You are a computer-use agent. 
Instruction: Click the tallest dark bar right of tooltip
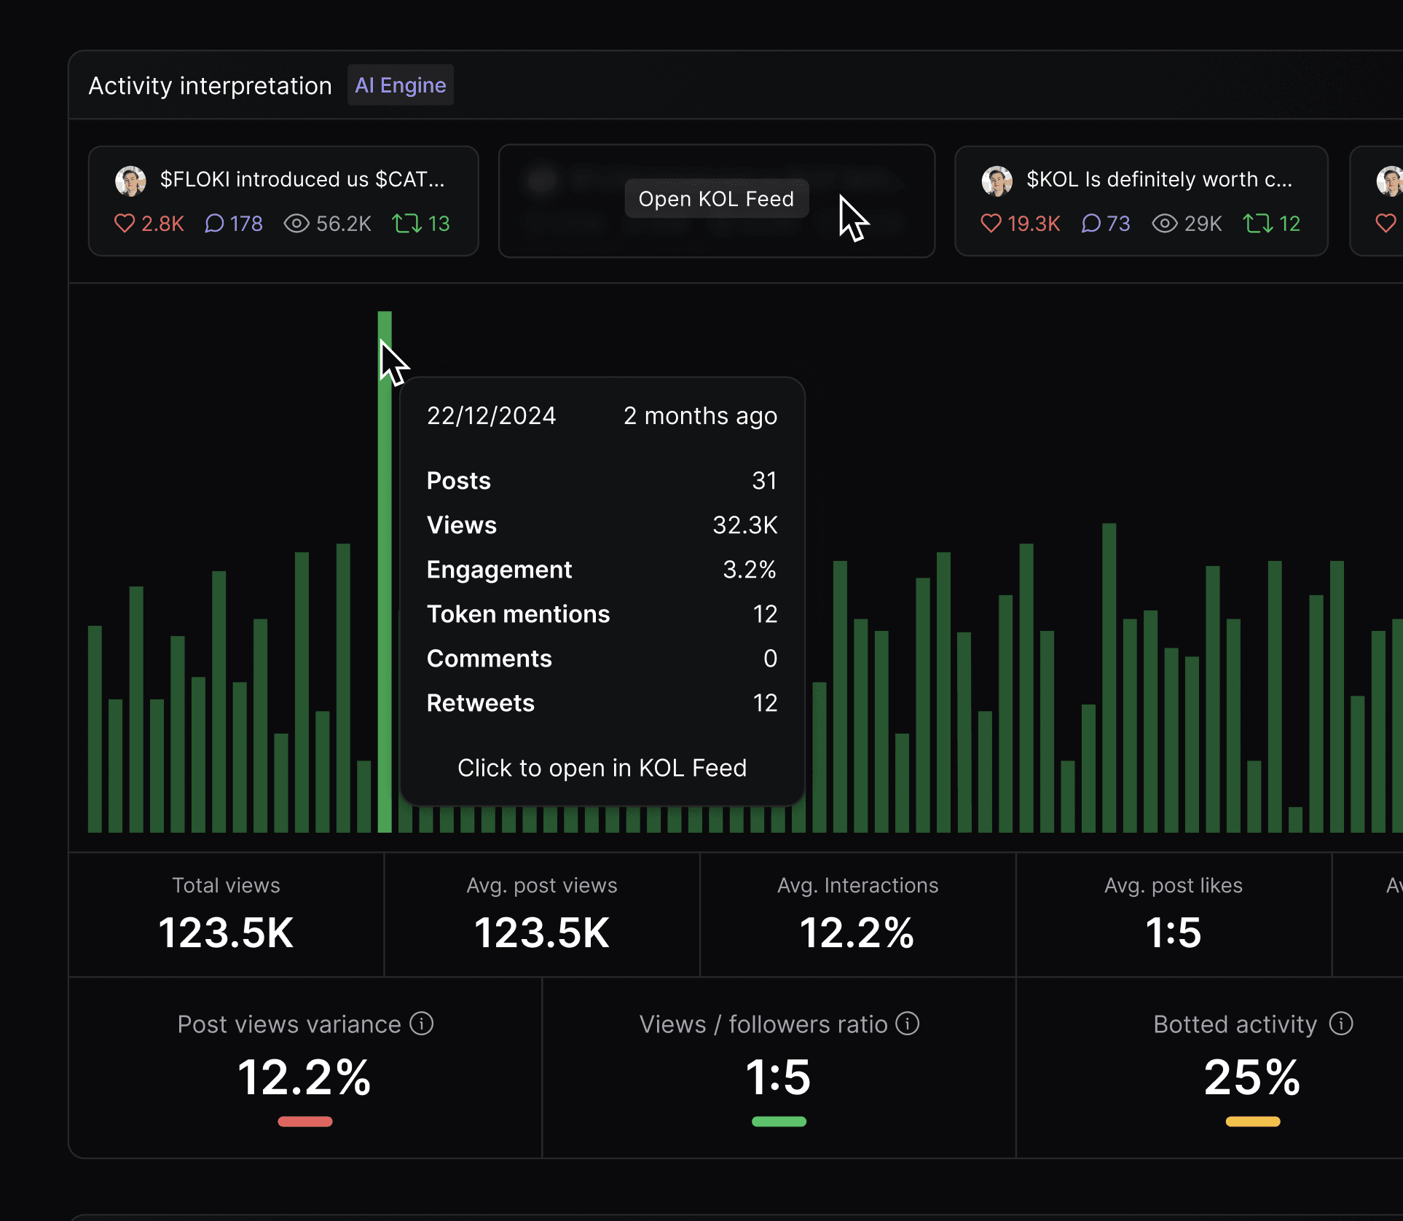1109,678
